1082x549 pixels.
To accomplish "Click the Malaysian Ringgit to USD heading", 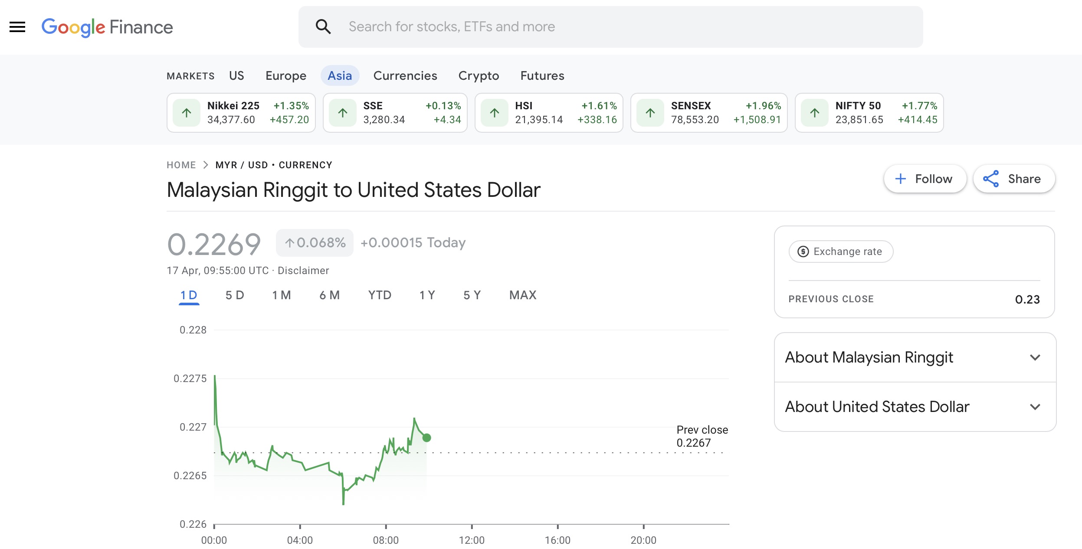I will pyautogui.click(x=354, y=190).
